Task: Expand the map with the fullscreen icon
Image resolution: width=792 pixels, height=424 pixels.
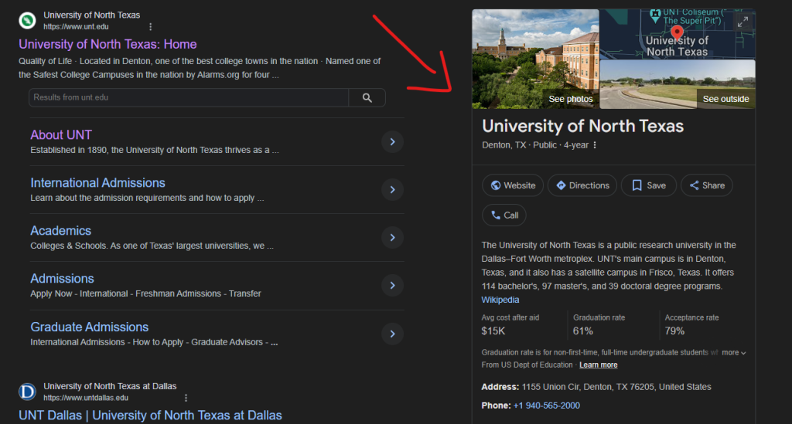Action: tap(742, 22)
